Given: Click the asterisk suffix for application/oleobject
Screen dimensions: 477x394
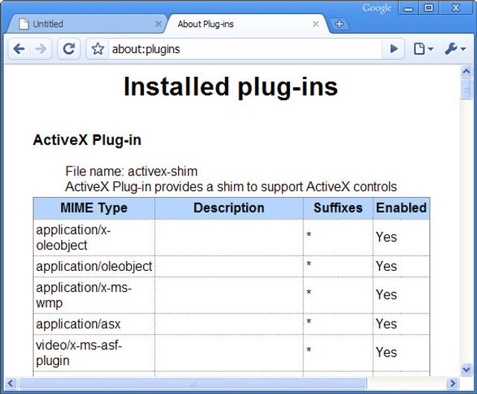Looking at the screenshot, I should tap(309, 264).
